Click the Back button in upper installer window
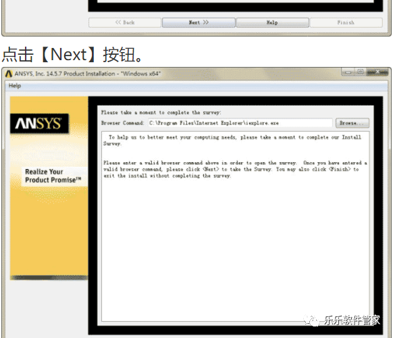393x338 pixels. tap(125, 22)
